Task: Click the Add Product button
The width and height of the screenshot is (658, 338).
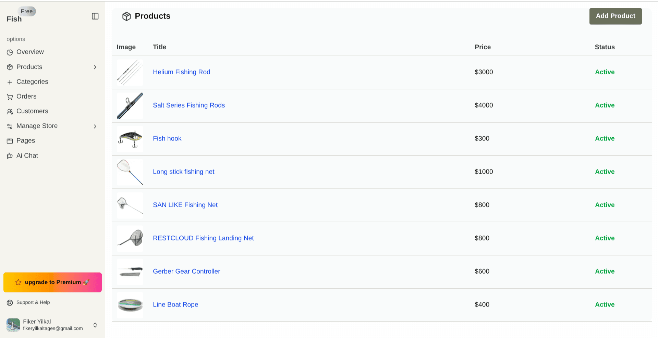Action: [615, 16]
